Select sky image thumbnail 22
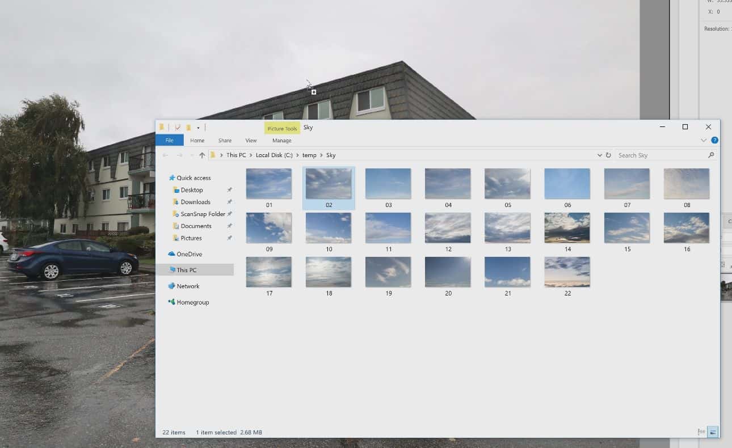732x448 pixels. pyautogui.click(x=567, y=272)
